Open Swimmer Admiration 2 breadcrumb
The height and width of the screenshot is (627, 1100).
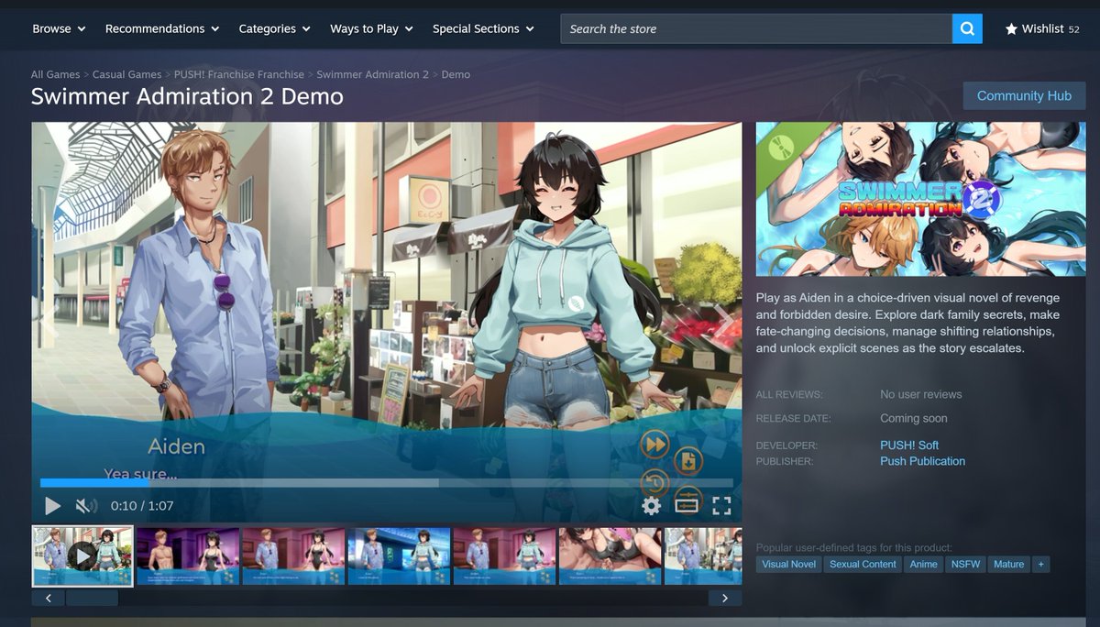(x=372, y=74)
